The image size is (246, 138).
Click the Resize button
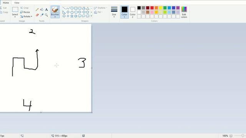25,12
